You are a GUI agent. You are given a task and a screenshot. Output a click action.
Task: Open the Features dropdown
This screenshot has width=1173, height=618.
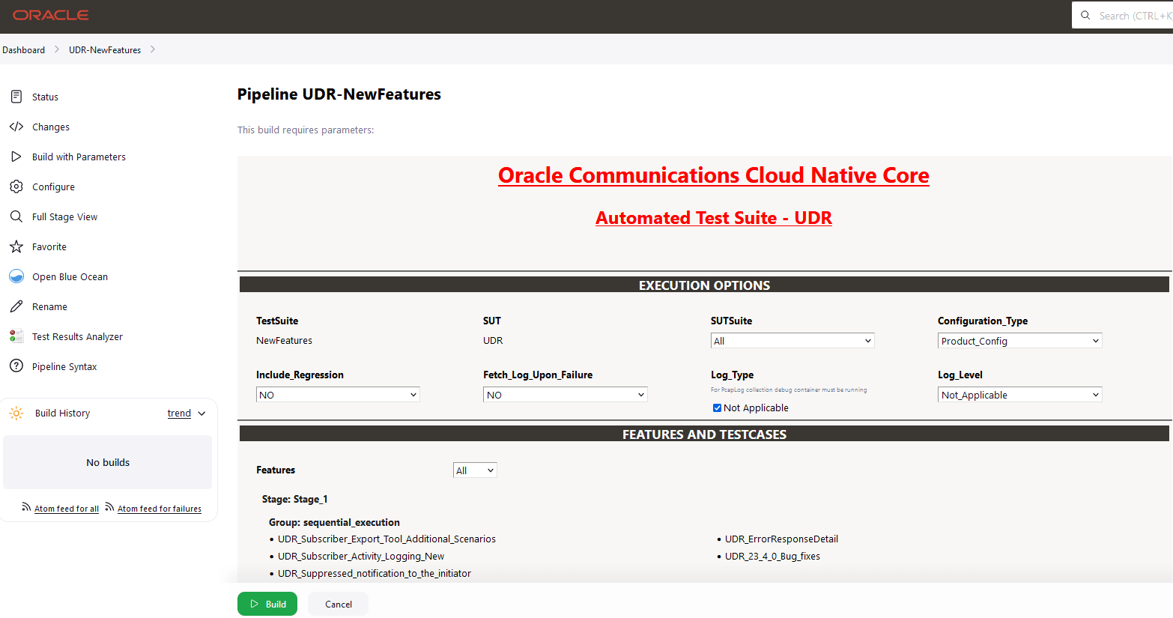[475, 470]
